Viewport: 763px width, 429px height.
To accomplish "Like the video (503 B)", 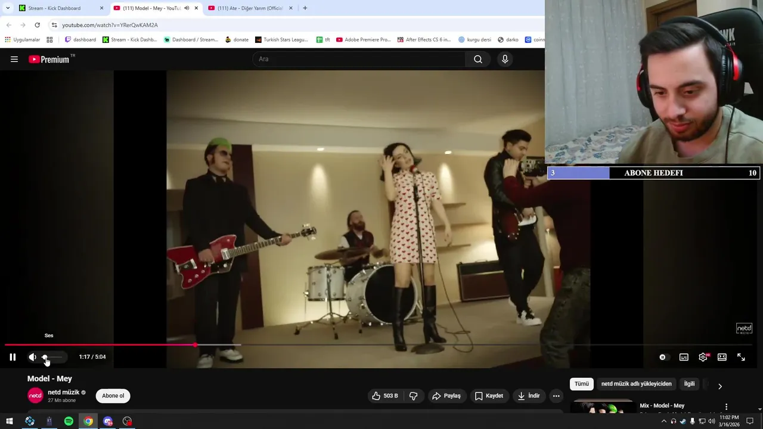I will tap(385, 396).
